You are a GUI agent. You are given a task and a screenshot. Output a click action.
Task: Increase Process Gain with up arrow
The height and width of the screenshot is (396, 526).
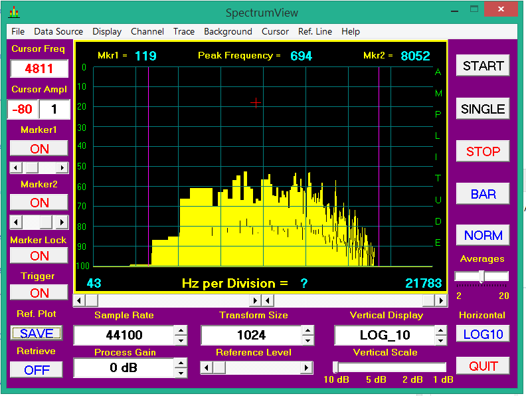181,363
